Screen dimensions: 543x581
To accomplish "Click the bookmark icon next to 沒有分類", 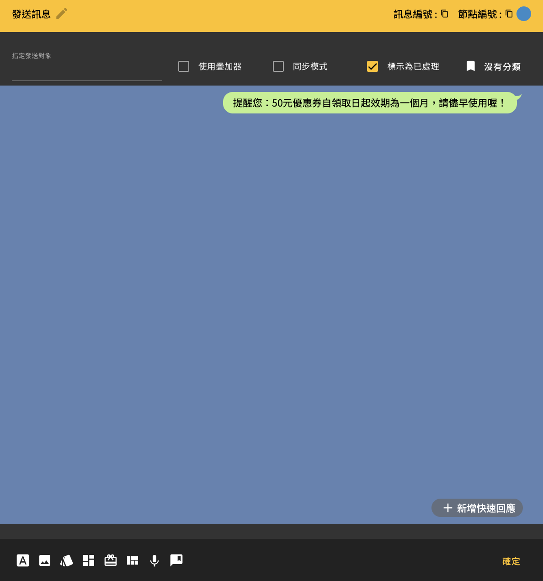I will [x=471, y=66].
